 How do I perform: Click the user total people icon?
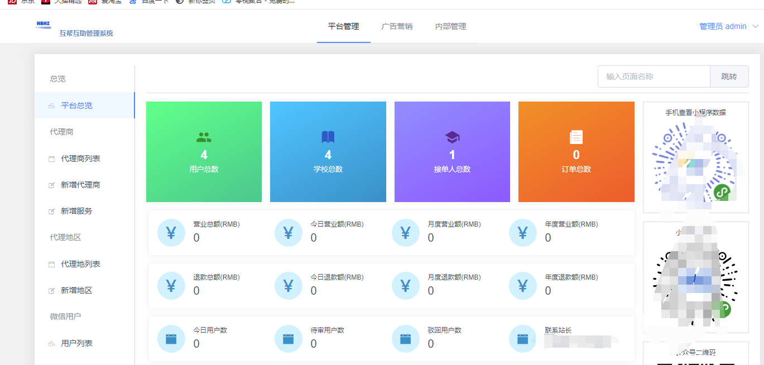tap(204, 137)
